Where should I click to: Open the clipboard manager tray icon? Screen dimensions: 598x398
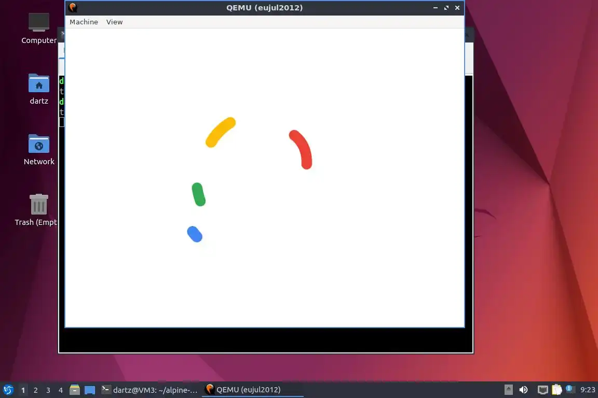tap(557, 390)
